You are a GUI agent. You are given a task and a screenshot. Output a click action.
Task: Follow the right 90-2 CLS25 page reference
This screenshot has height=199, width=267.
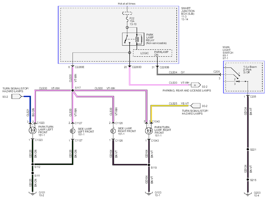[x=195, y=106]
